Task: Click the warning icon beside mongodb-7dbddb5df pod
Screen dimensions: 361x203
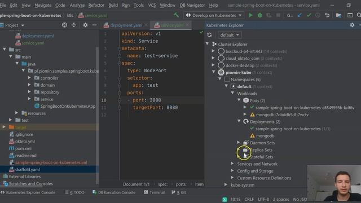Action: 252,114
